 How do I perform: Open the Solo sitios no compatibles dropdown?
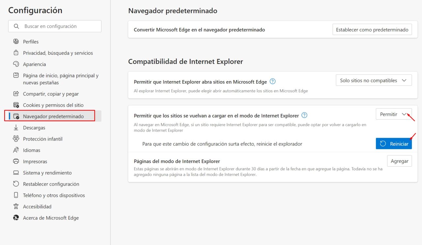(x=374, y=80)
